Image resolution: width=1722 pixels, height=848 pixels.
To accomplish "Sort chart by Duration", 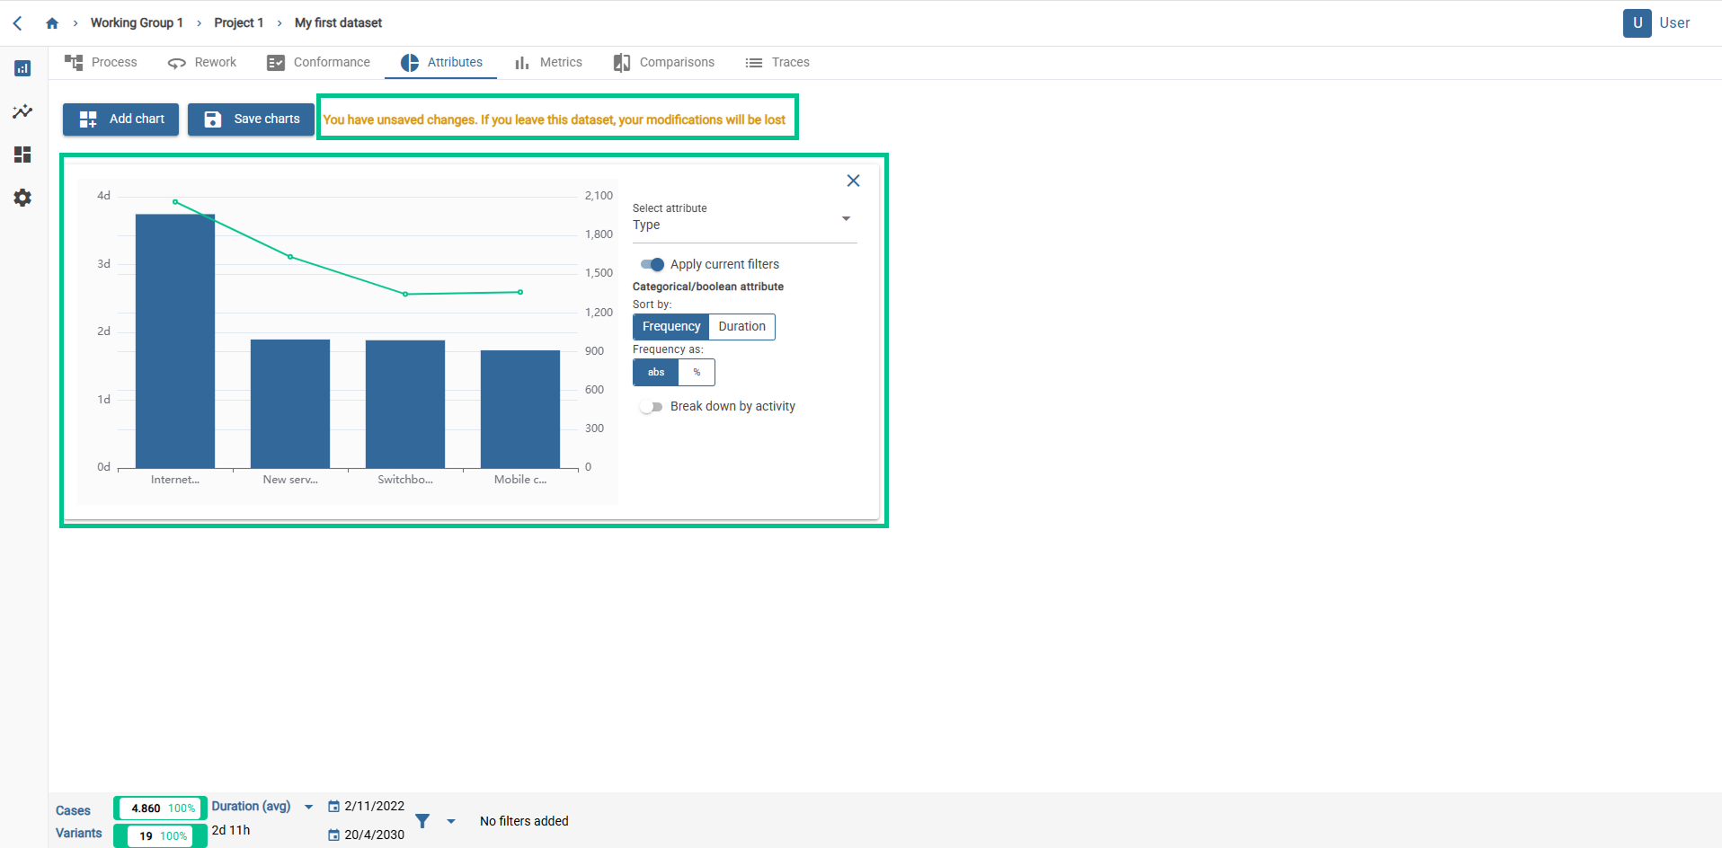I will [x=741, y=327].
